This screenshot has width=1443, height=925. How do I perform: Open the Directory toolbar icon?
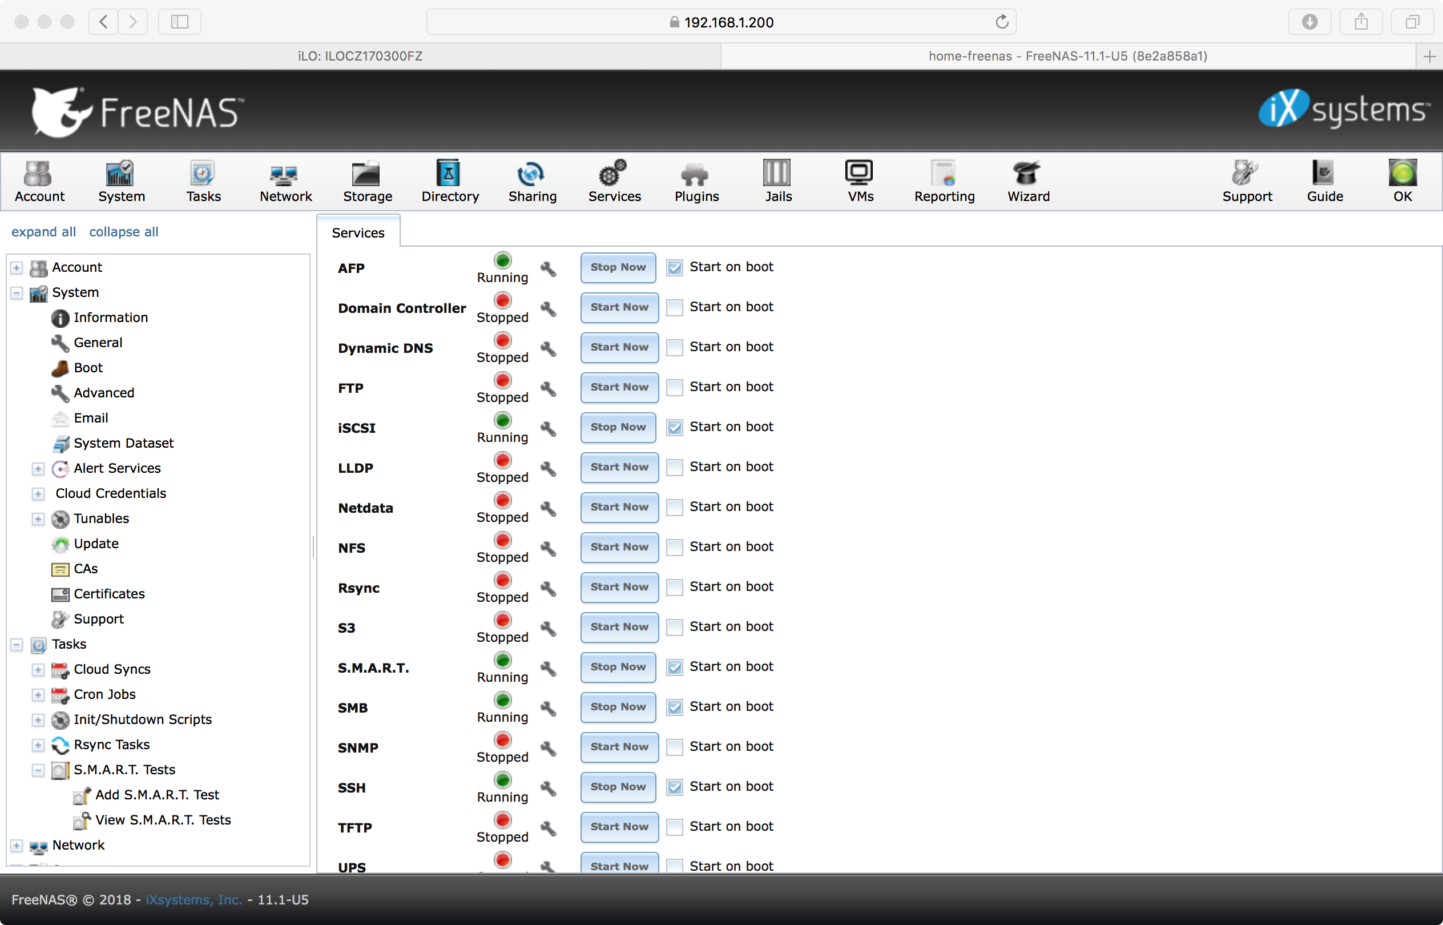point(450,181)
